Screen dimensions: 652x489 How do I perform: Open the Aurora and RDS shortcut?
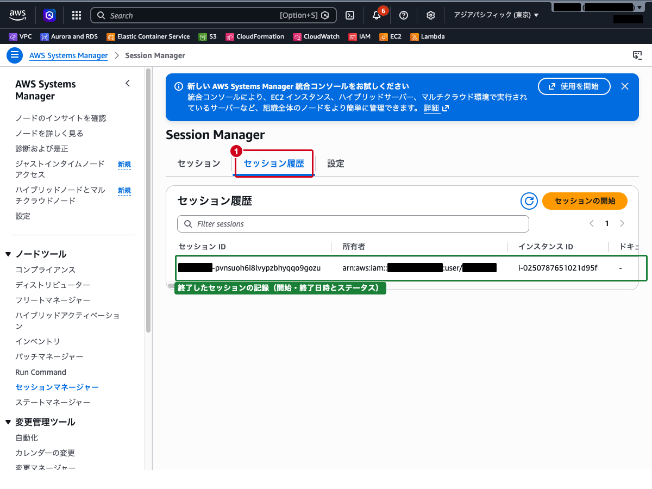70,36
